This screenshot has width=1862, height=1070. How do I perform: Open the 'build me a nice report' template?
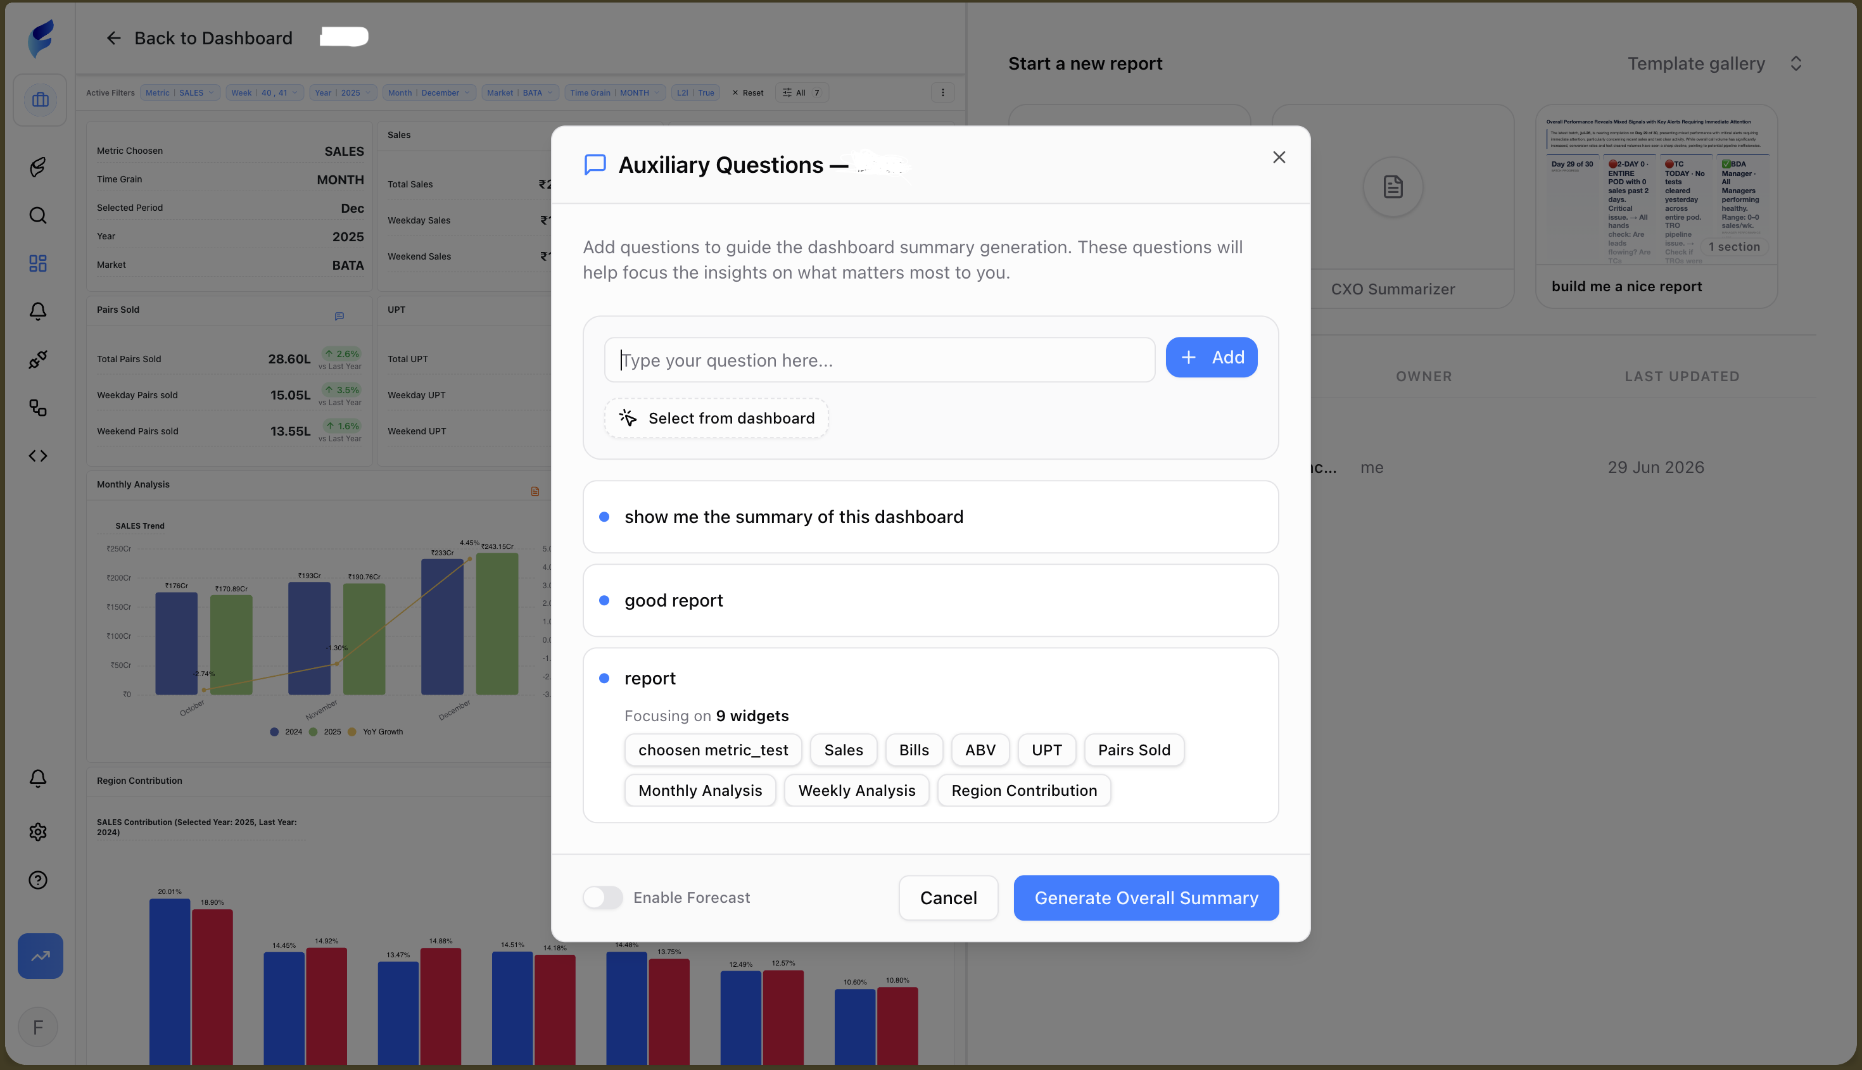coord(1656,206)
